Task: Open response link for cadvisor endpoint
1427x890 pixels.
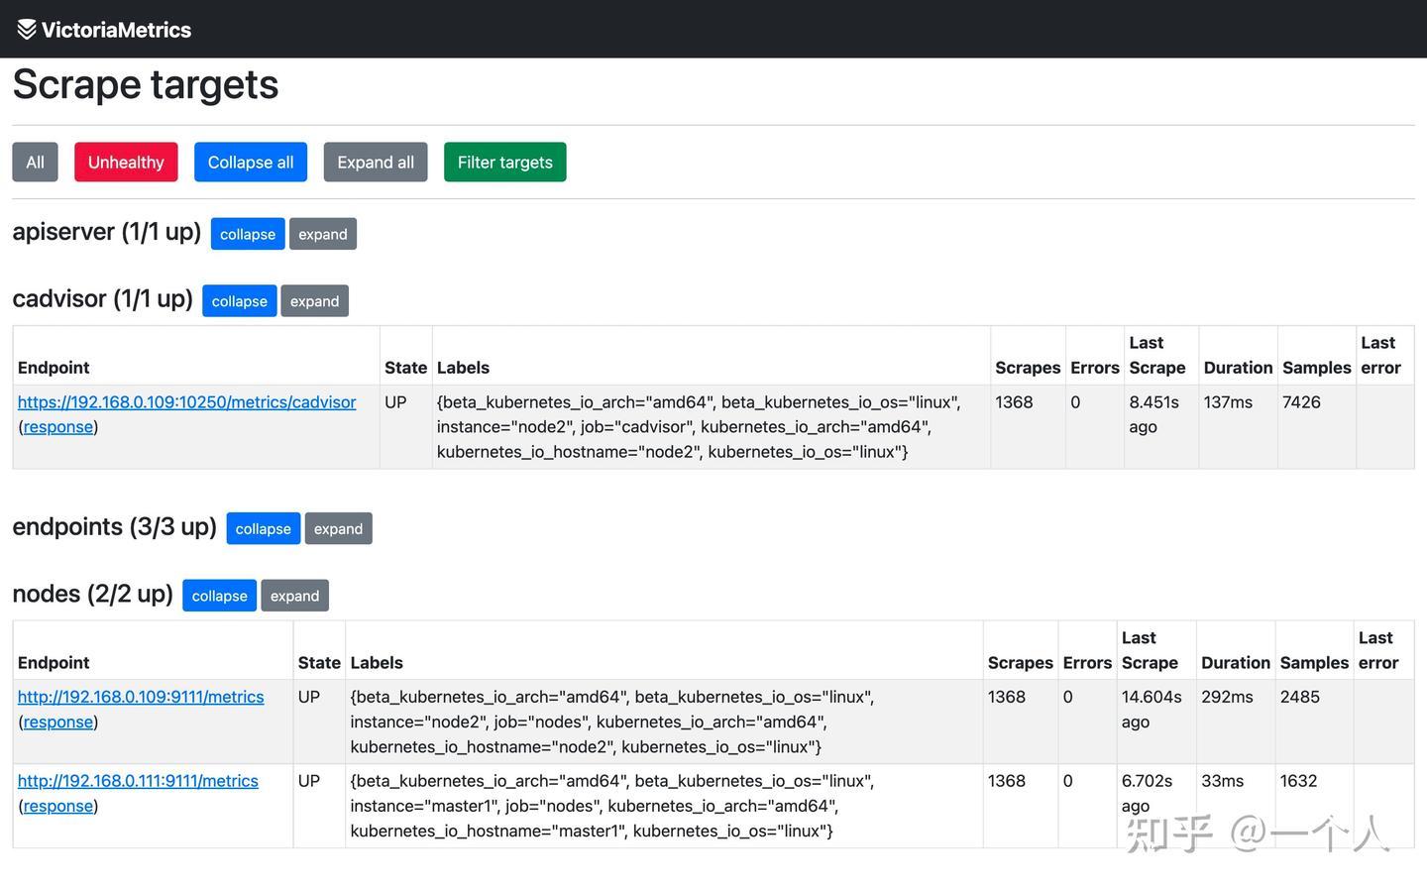Action: 58,427
